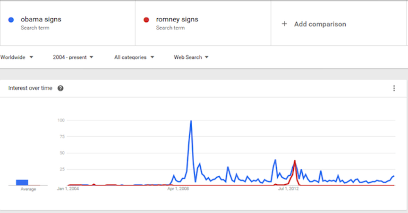Expand the 2004 - present date range dropdown
Screen dimensions: 408x213
tap(73, 57)
